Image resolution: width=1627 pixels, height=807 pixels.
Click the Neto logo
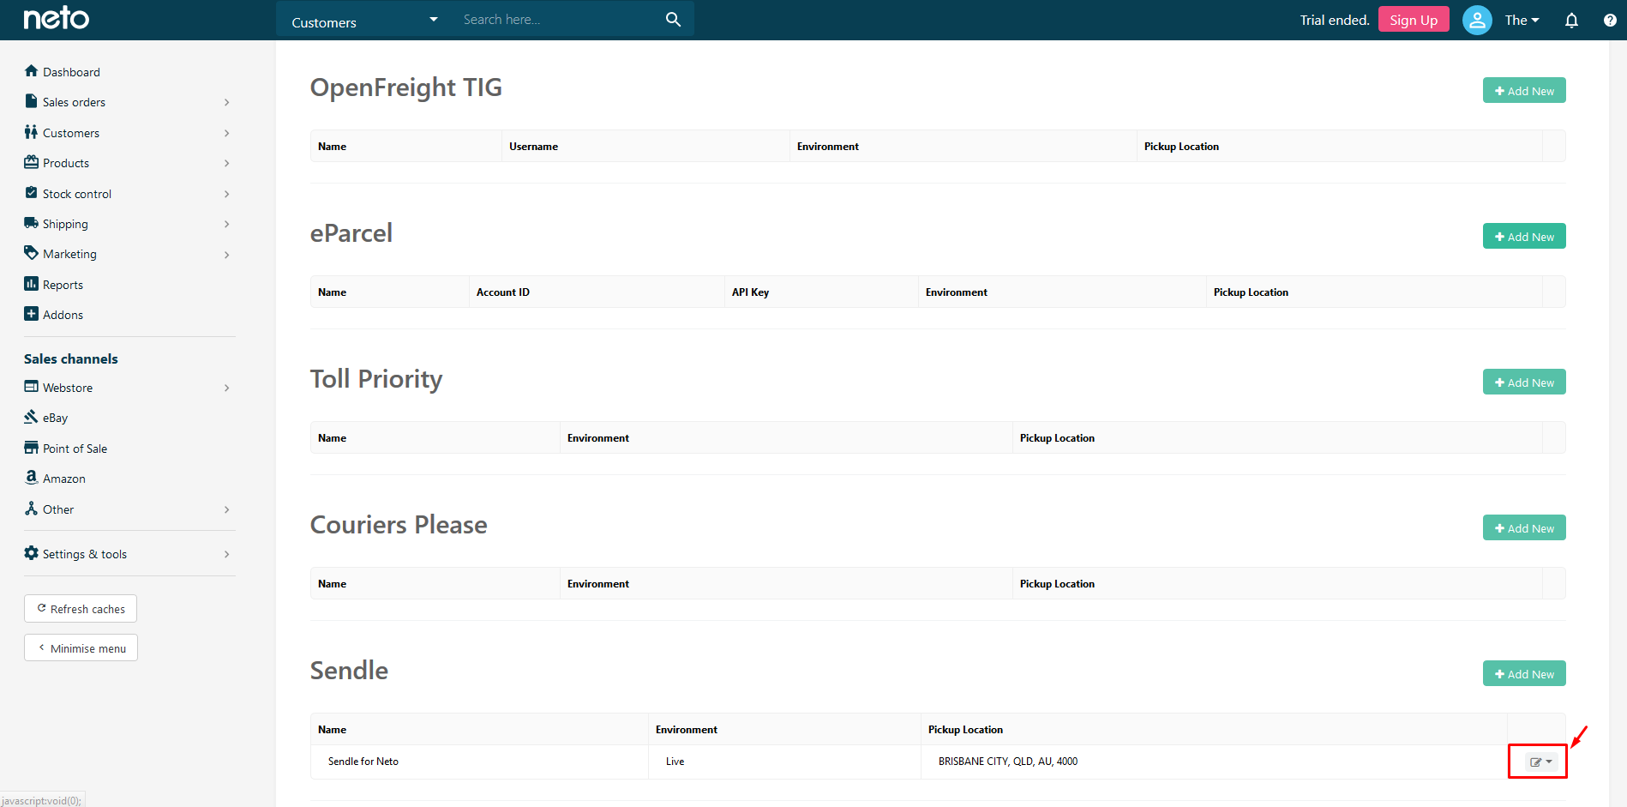click(x=56, y=18)
